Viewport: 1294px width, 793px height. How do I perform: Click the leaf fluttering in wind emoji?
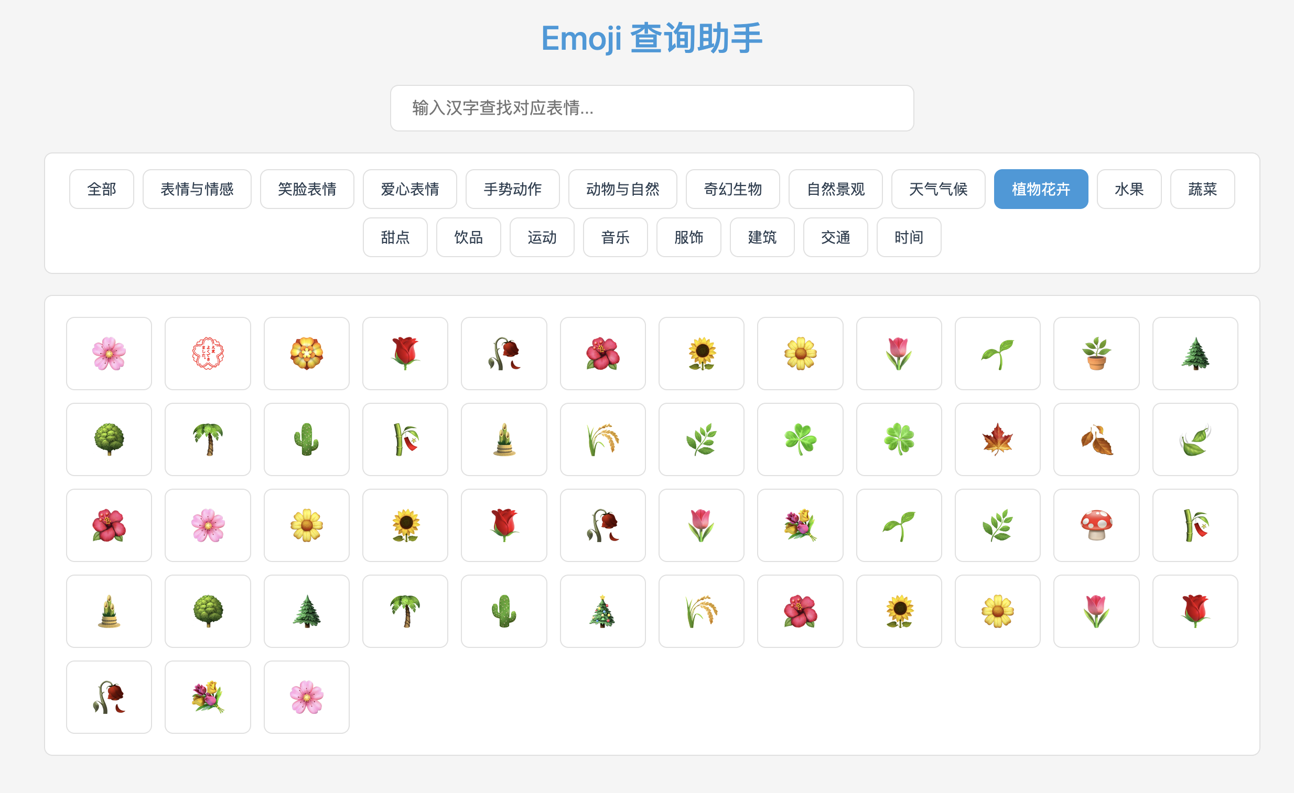pyautogui.click(x=1195, y=439)
